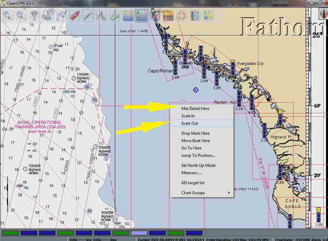
Task: Select the leftmost green chart bar button
Action: pyautogui.click(x=10, y=233)
